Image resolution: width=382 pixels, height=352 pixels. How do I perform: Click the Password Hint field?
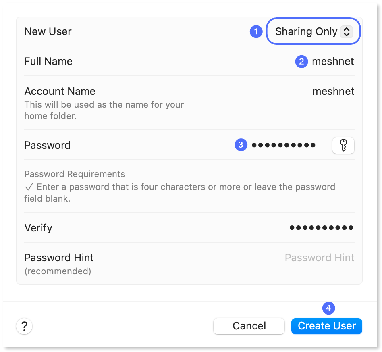point(320,257)
